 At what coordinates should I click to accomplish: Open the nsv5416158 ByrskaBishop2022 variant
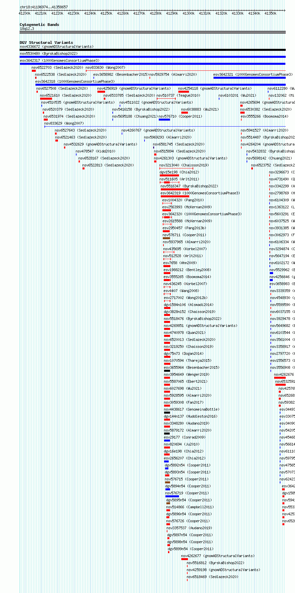(x=141, y=109)
